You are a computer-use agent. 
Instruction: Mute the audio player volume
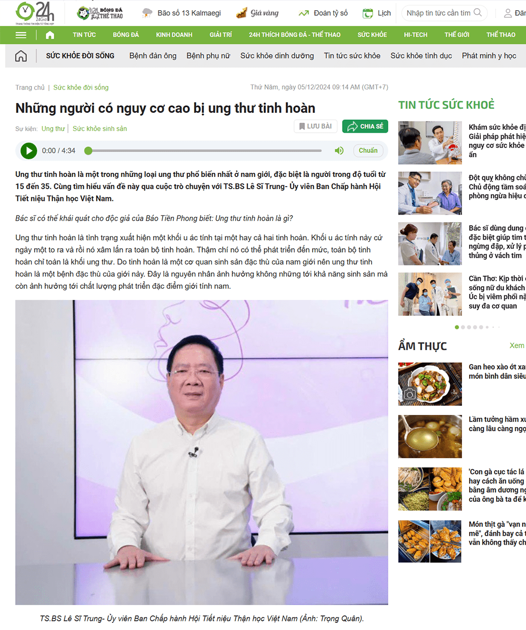[x=339, y=151]
